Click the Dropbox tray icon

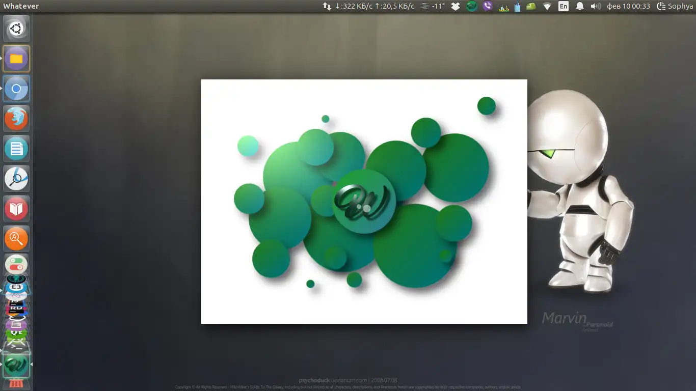click(x=456, y=6)
